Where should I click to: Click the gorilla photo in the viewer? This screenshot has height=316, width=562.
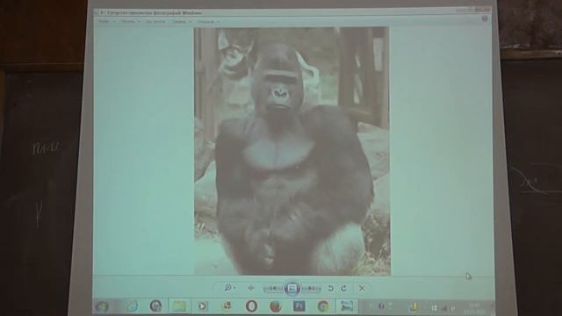point(292,151)
